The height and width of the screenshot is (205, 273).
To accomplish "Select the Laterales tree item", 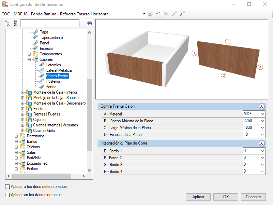I will [x=54, y=65].
